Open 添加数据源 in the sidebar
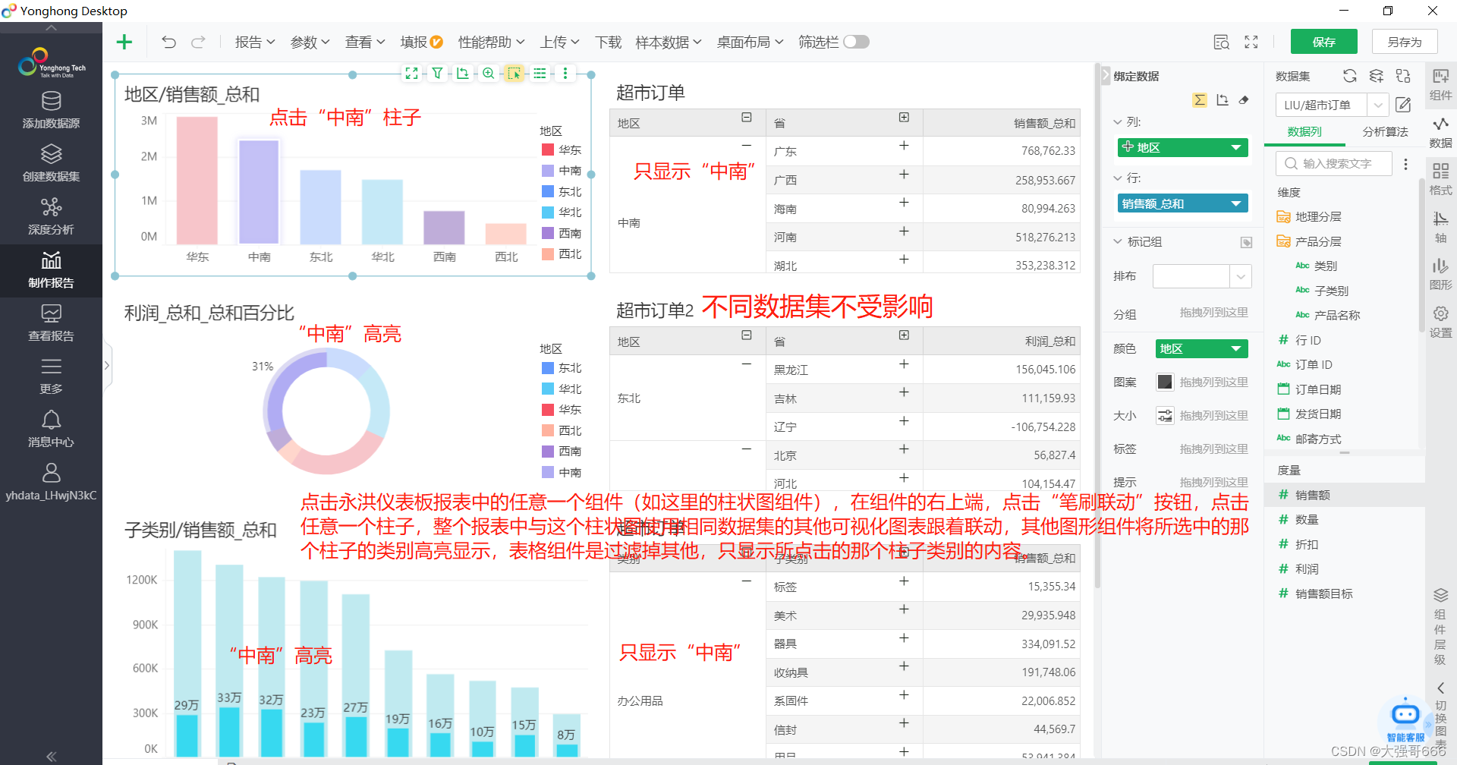The image size is (1457, 765). (x=51, y=111)
